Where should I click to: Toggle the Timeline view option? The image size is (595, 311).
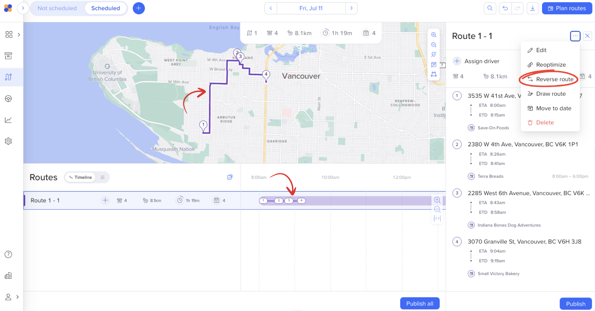(80, 177)
